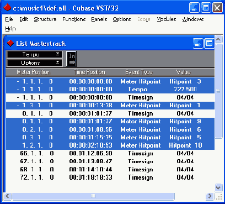Click the time value 00:00:02:10:53
The height and width of the screenshot is (204, 225).
(x=90, y=145)
